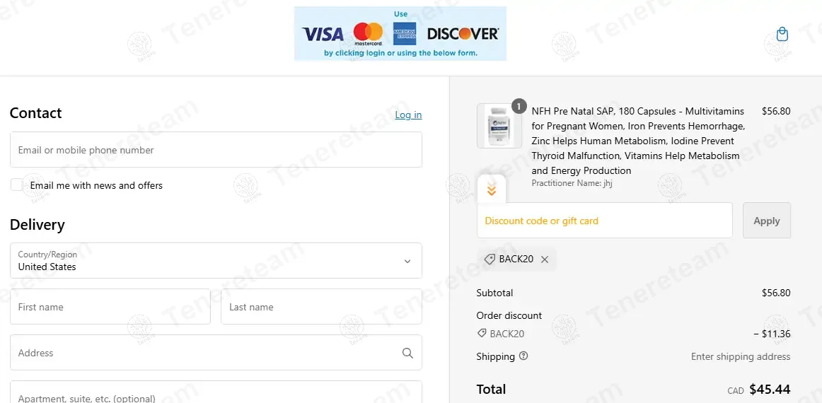
Task: Click the NFH Pre Natal SAP thumbnail
Action: [x=499, y=126]
